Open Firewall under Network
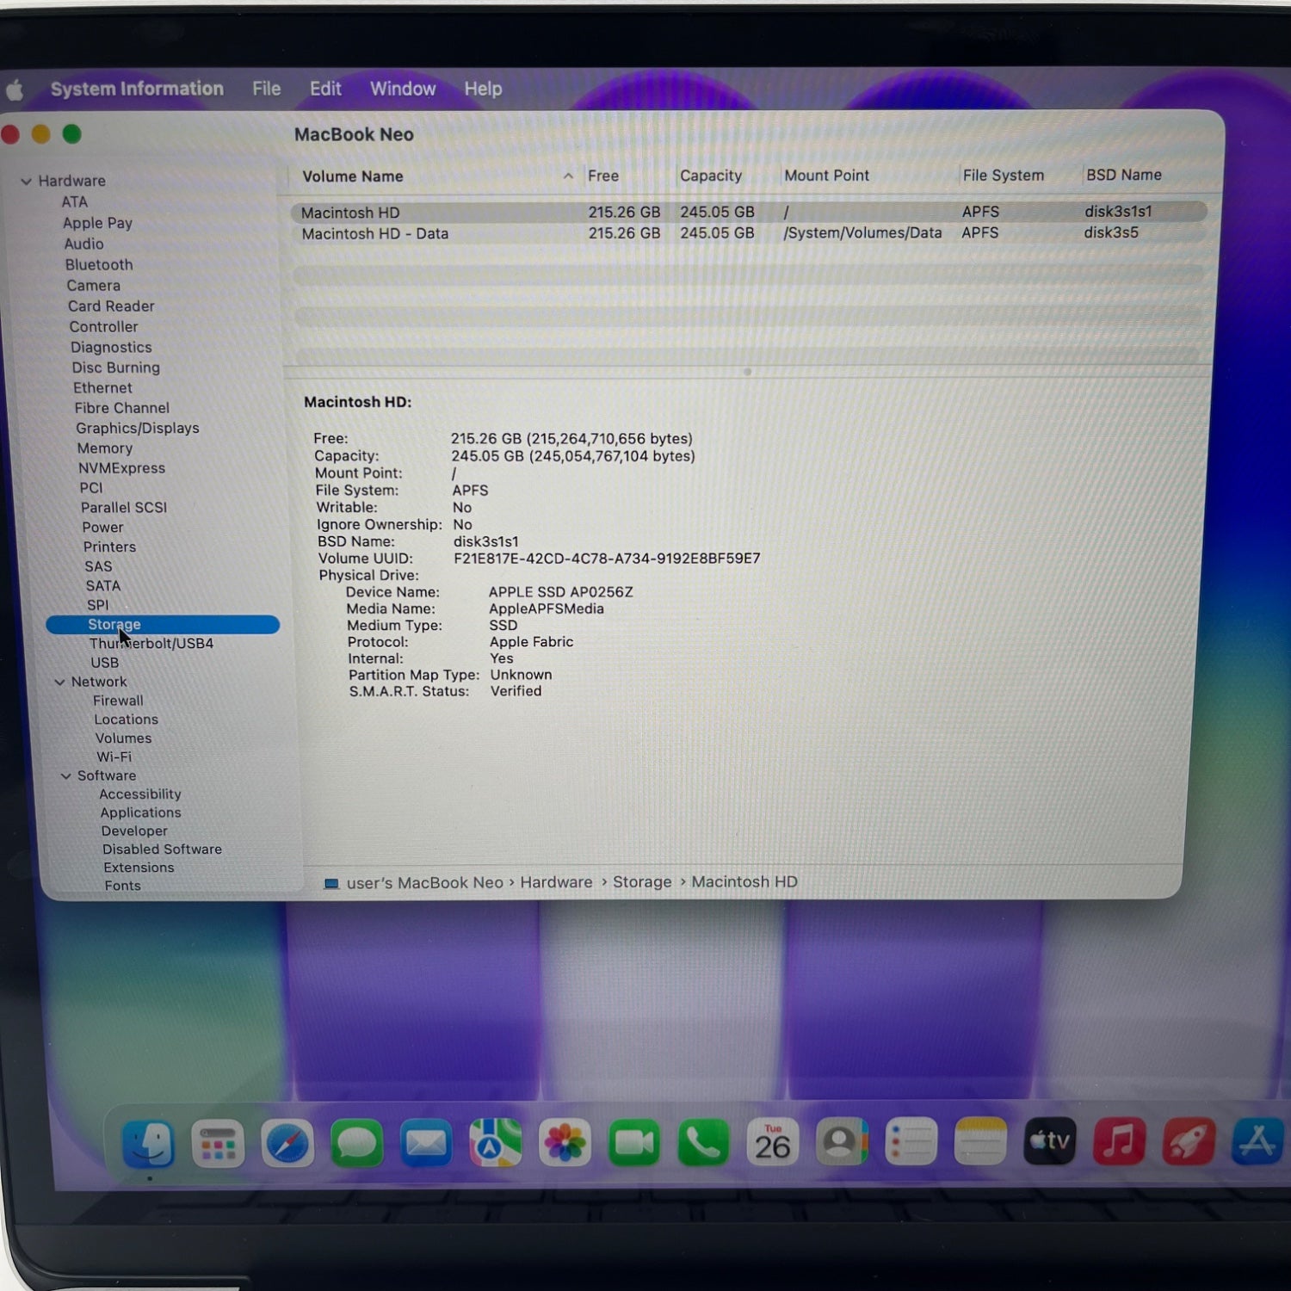The image size is (1291, 1291). (x=118, y=701)
